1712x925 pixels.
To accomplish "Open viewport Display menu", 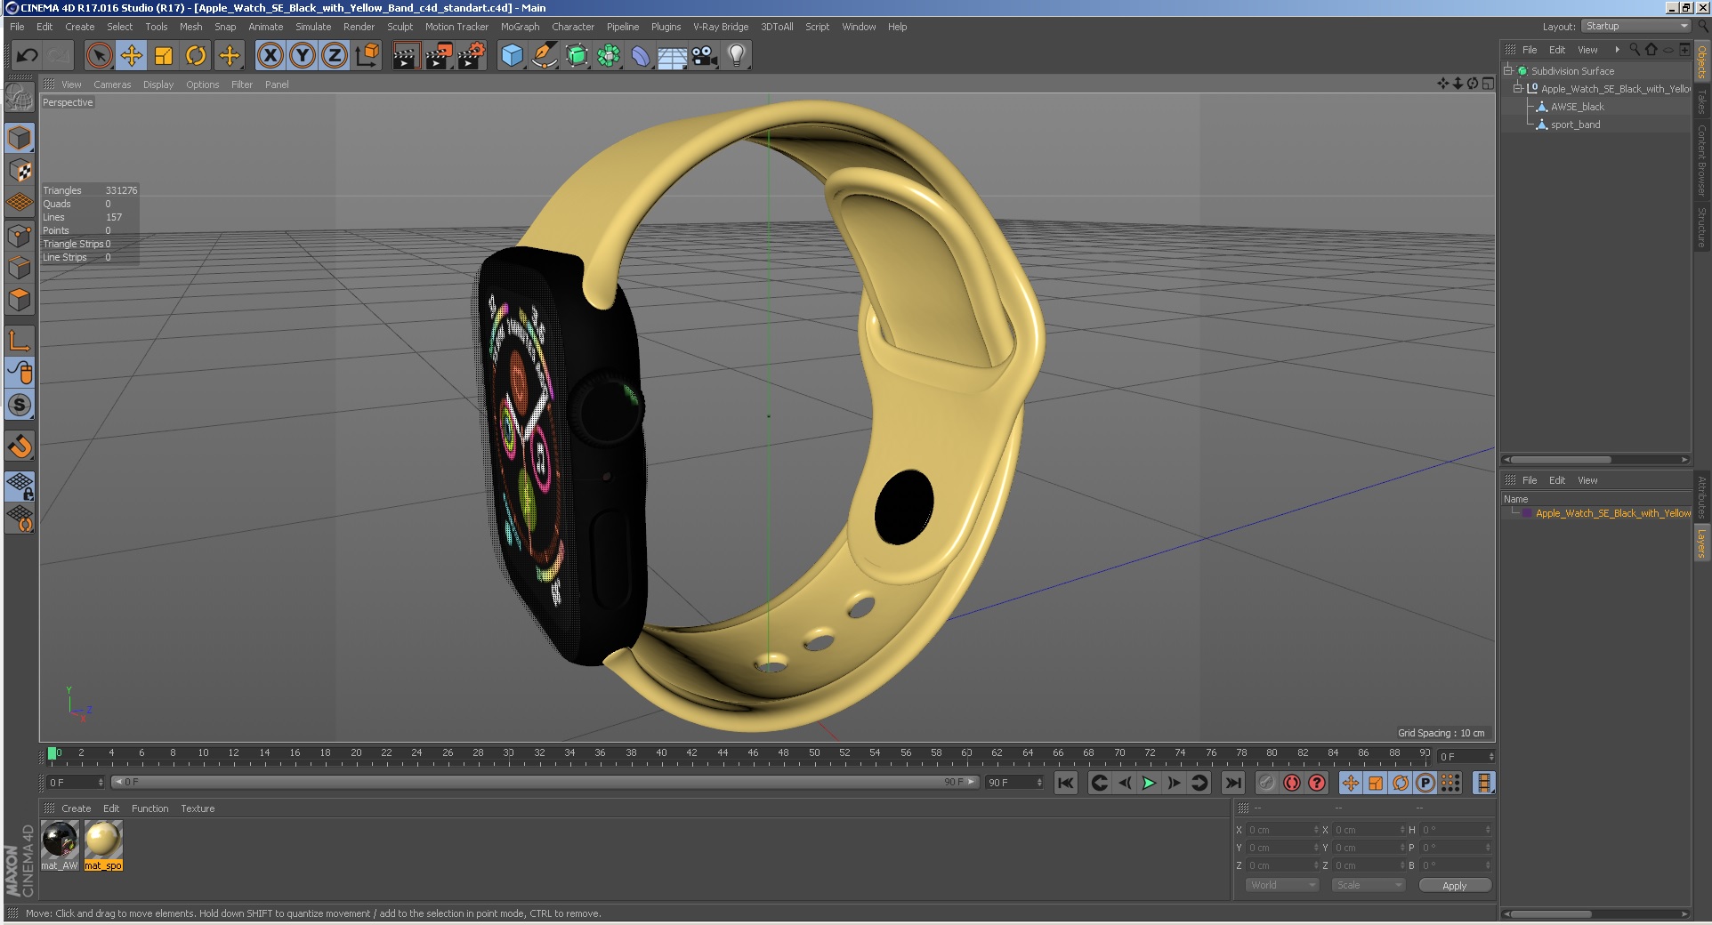I will [x=158, y=84].
